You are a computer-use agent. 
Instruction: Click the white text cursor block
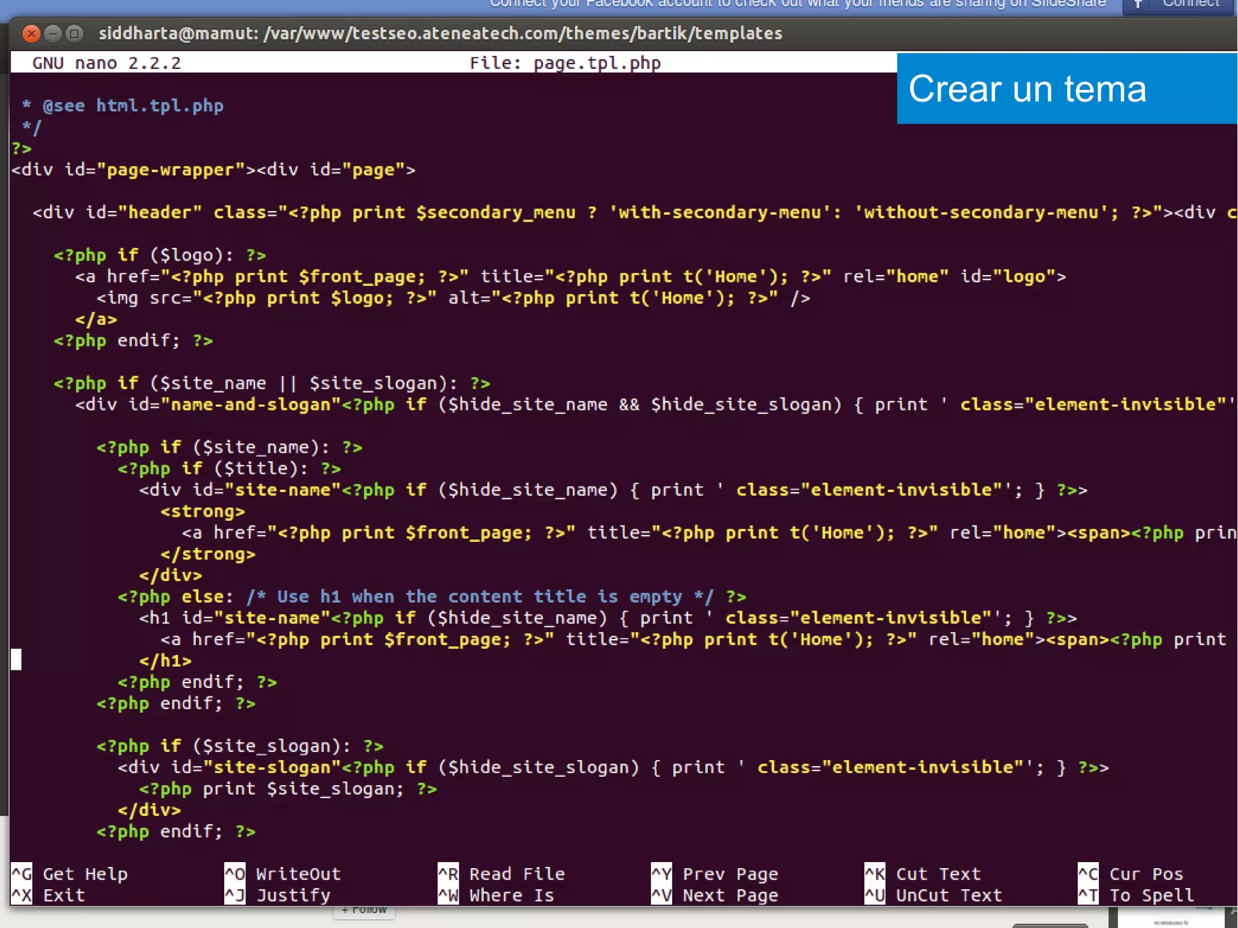tap(16, 660)
